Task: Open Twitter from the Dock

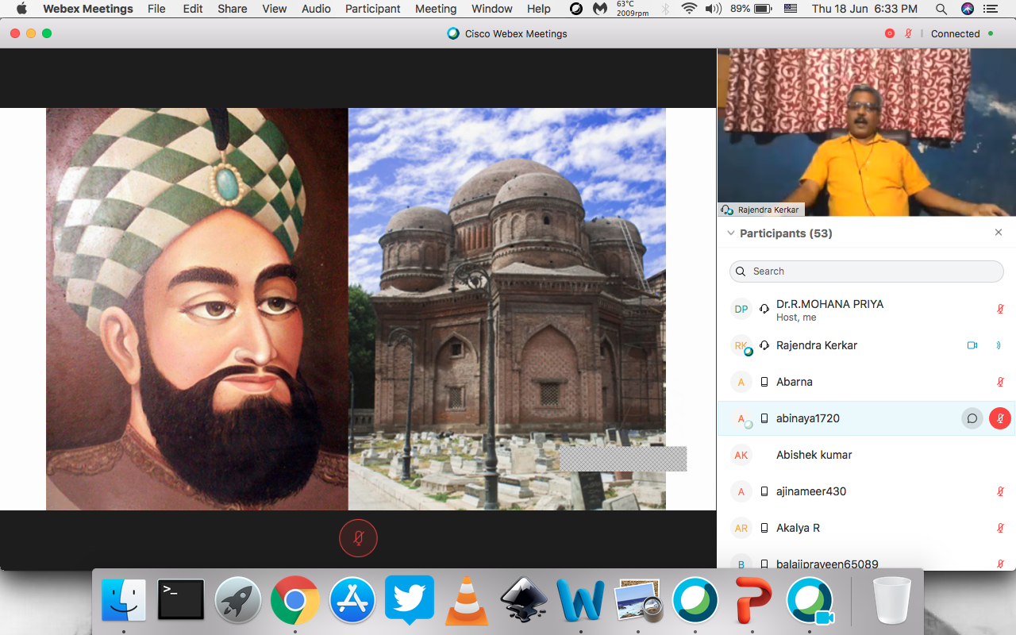Action: (410, 599)
